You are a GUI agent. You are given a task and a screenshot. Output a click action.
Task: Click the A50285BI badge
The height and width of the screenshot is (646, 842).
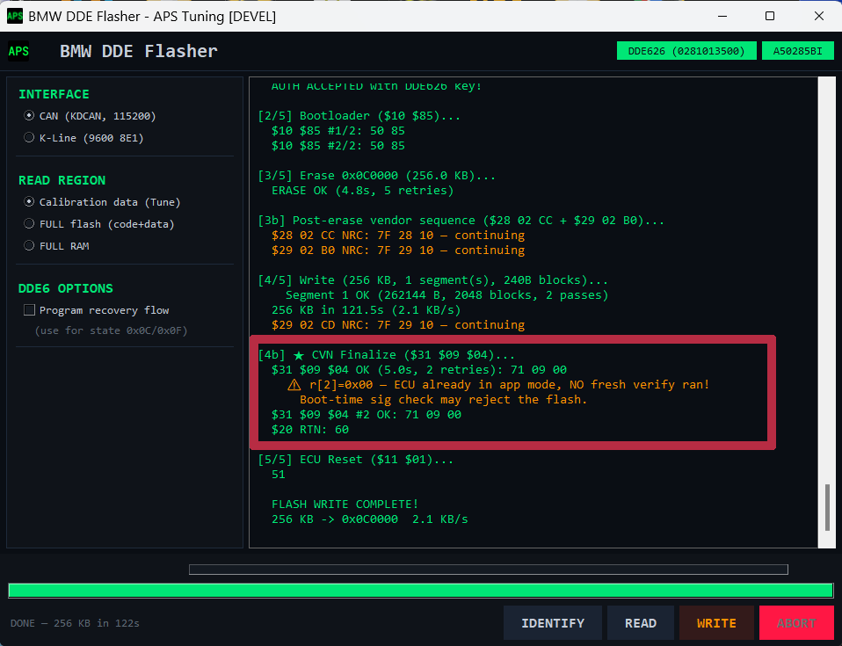(x=797, y=51)
